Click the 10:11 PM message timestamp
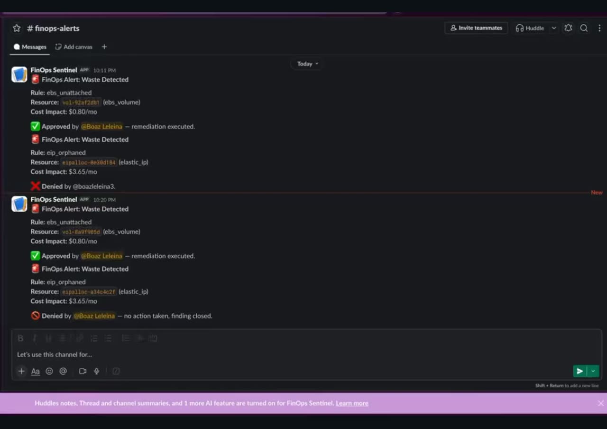This screenshot has height=429, width=607. [x=104, y=71]
